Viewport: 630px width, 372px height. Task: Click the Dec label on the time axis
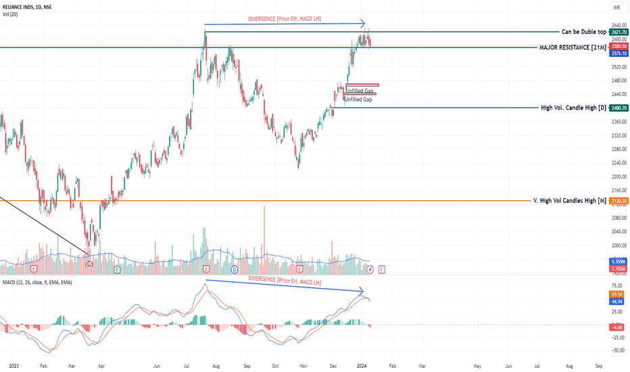coord(333,366)
